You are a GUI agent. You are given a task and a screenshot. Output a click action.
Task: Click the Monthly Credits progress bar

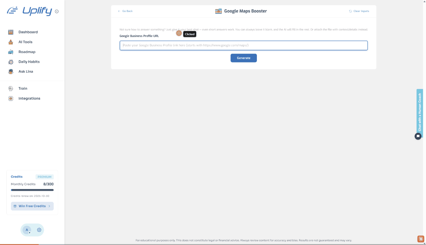(32, 190)
